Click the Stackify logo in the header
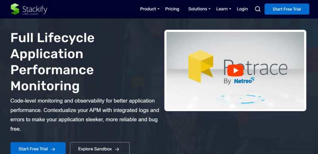This screenshot has width=318, height=154. (x=29, y=9)
